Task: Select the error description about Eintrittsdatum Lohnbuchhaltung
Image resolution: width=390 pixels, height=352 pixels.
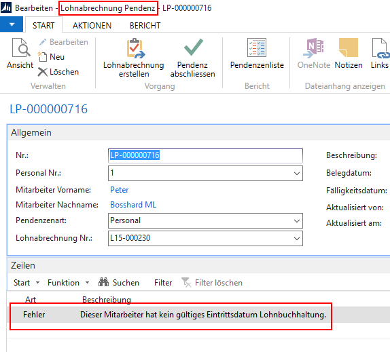Action: 203,315
